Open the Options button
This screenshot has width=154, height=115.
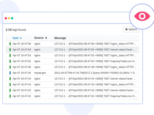pos(131,29)
